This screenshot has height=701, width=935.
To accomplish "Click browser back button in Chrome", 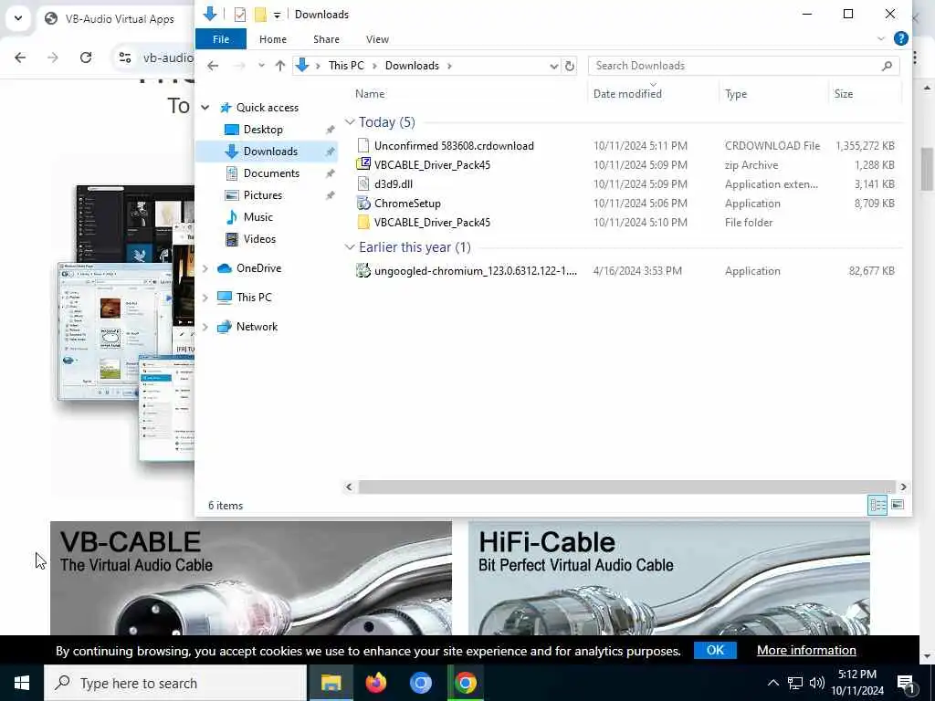I will pyautogui.click(x=20, y=58).
